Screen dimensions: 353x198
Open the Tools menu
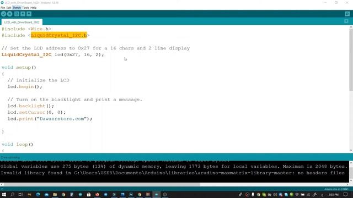click(x=25, y=8)
